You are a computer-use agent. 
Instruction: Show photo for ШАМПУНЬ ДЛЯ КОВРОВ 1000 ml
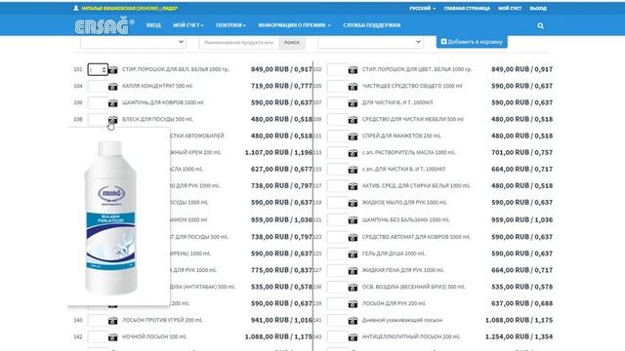pyautogui.click(x=113, y=103)
